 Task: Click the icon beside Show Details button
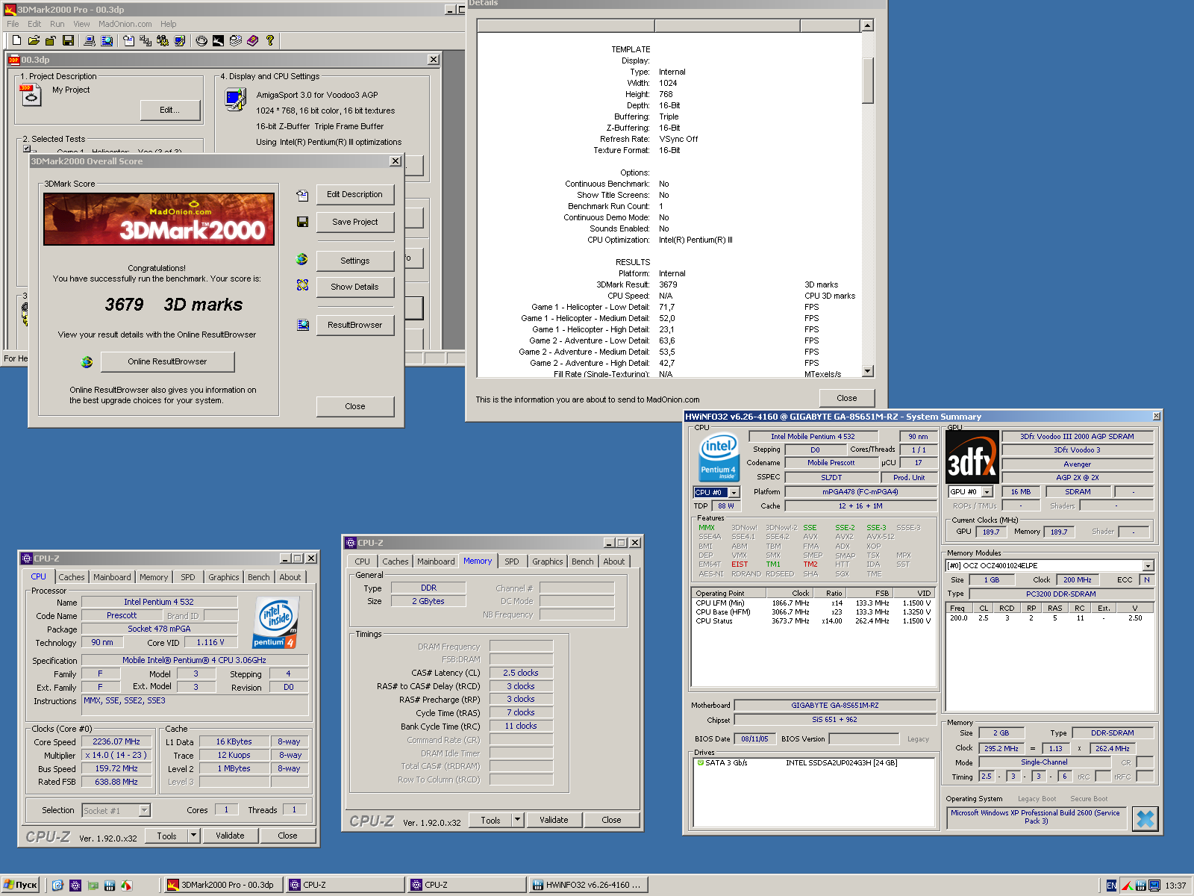click(302, 285)
